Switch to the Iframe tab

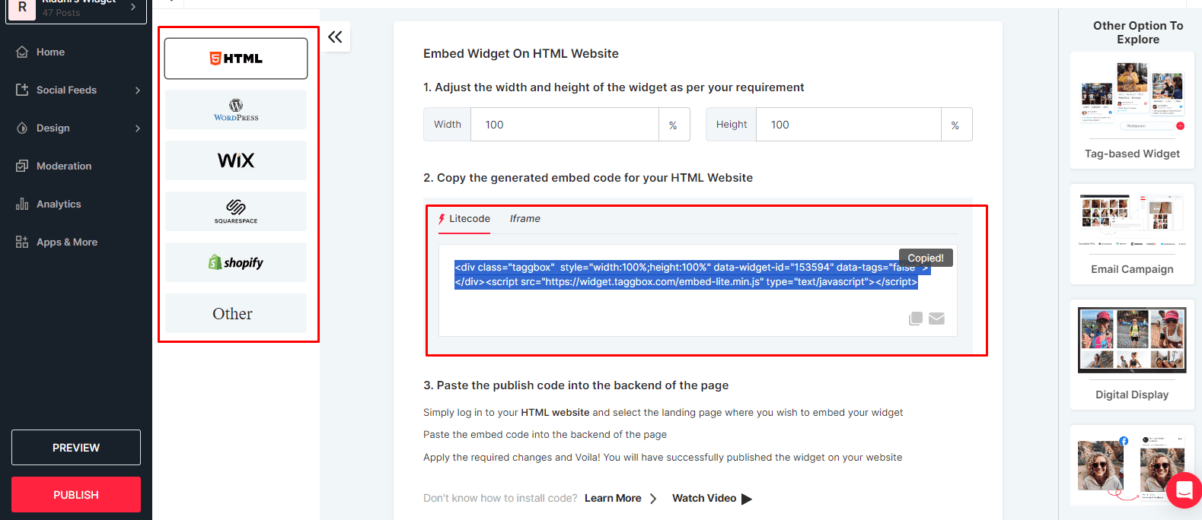[x=525, y=219]
